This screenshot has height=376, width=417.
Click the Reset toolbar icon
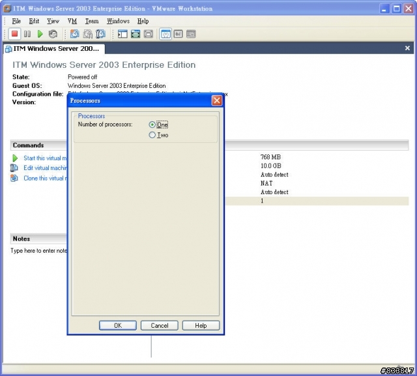(x=53, y=34)
